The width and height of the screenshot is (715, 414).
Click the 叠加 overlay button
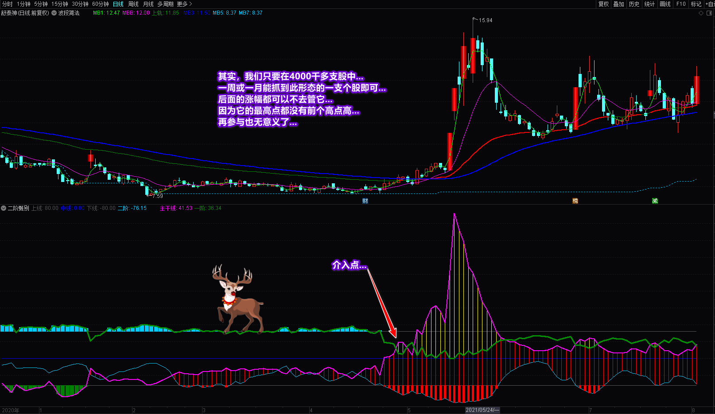point(619,4)
